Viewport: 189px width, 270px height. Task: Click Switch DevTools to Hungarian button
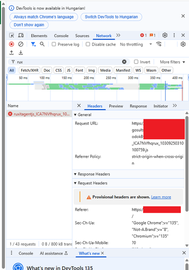click(111, 17)
